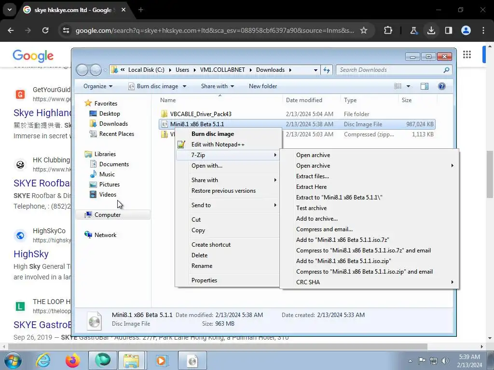This screenshot has height=370, width=494.
Task: Select Rename in context menu
Action: click(x=202, y=266)
